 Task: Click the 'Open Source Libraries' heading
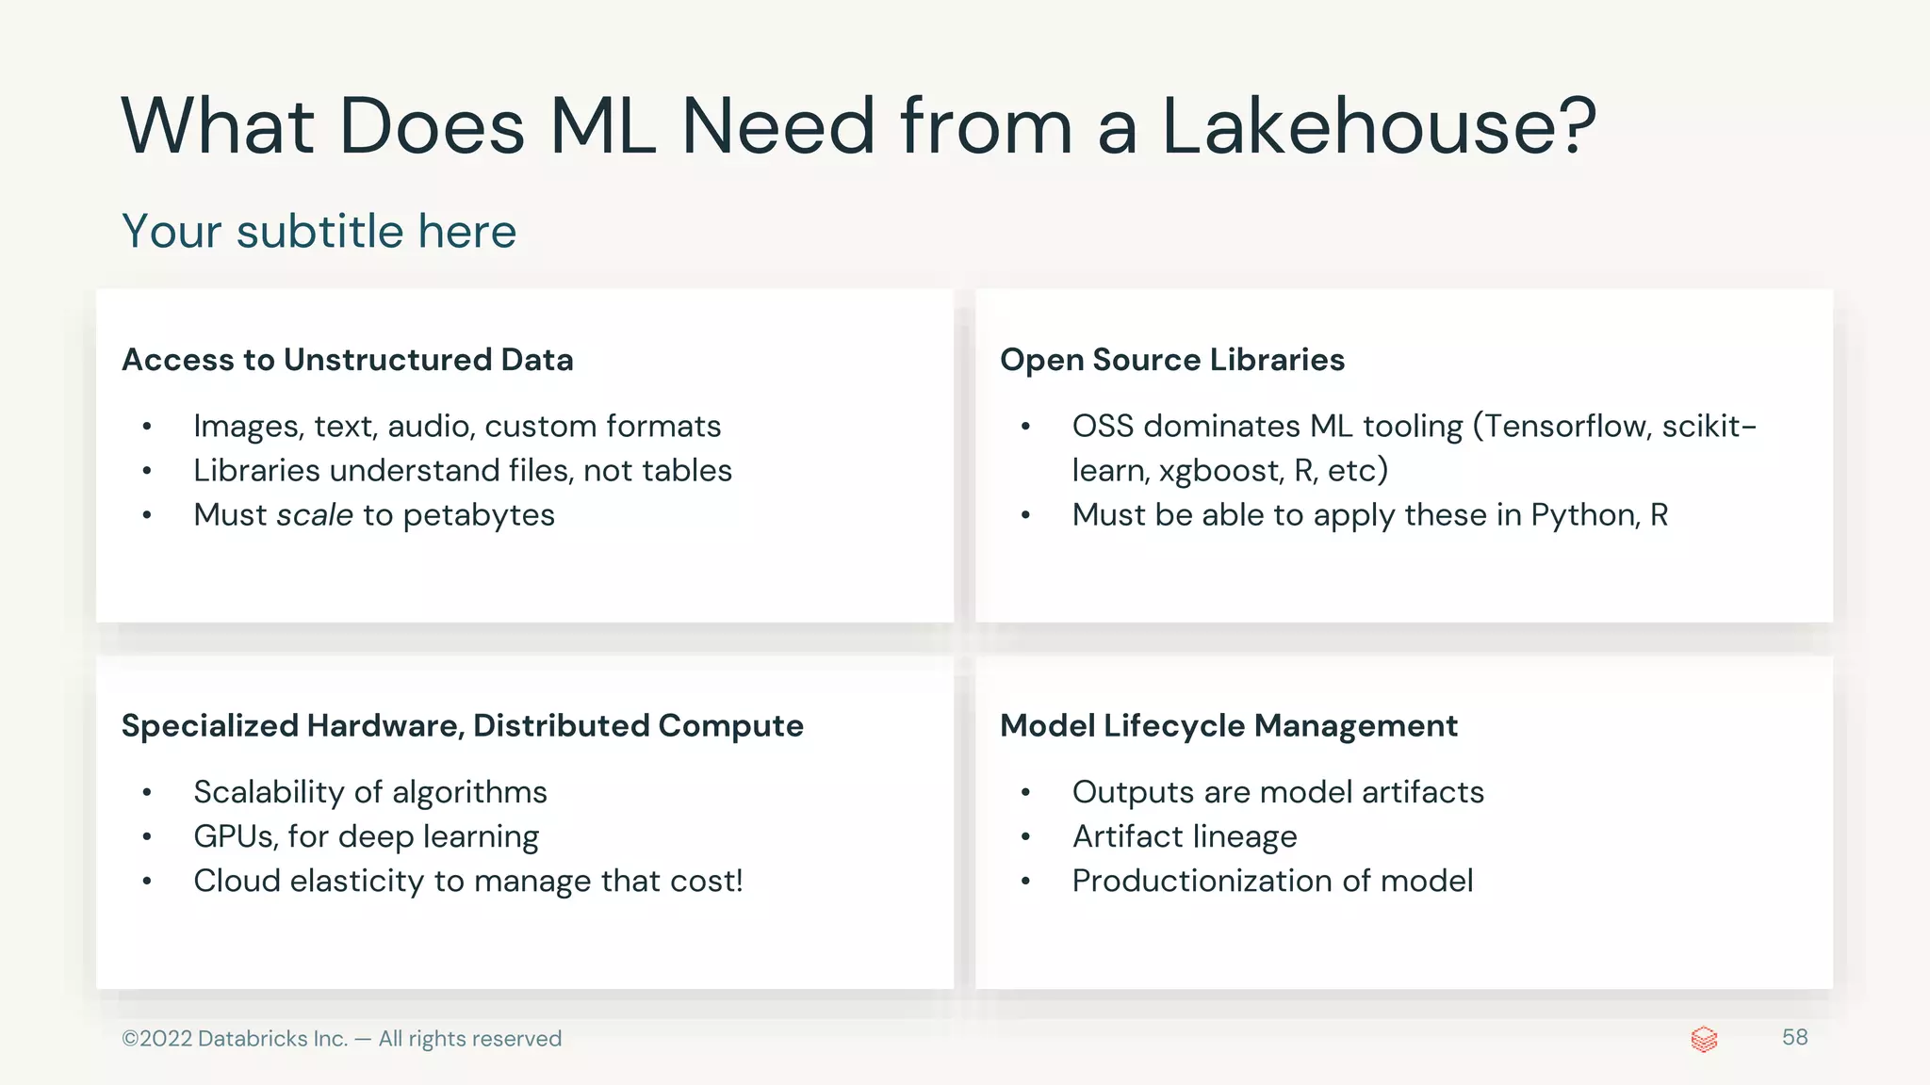(1172, 360)
